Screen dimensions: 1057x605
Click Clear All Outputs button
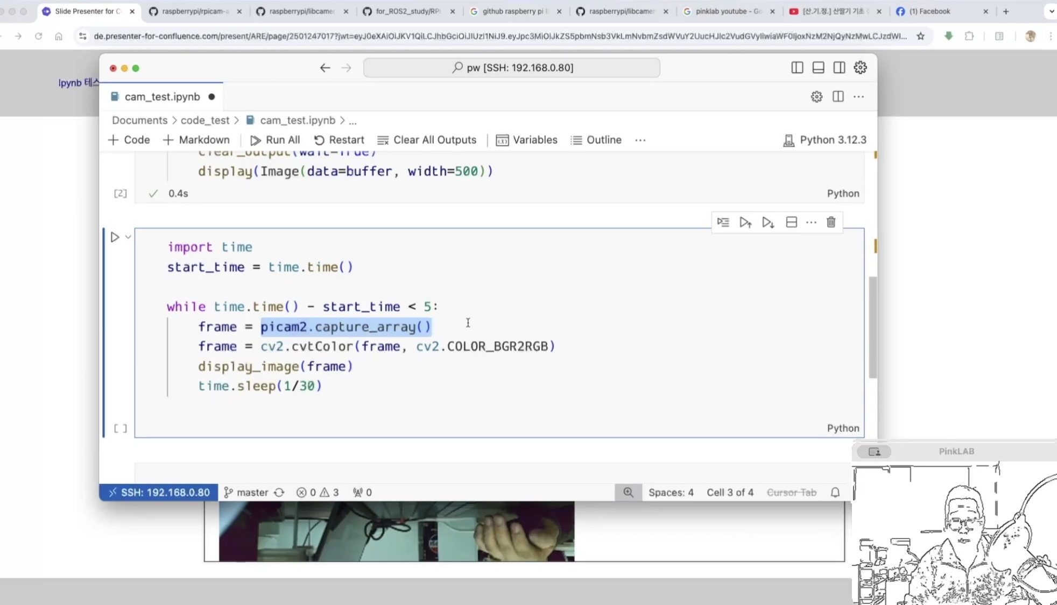click(427, 140)
